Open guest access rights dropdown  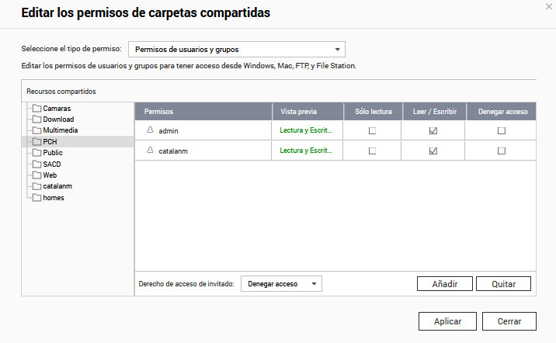tap(281, 284)
